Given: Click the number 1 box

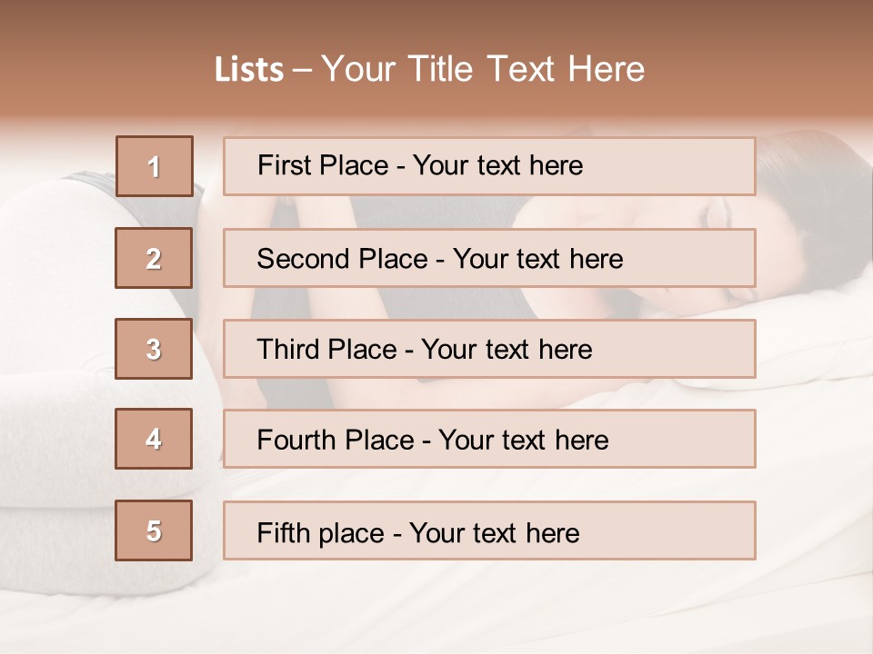Looking at the screenshot, I should tap(155, 166).
